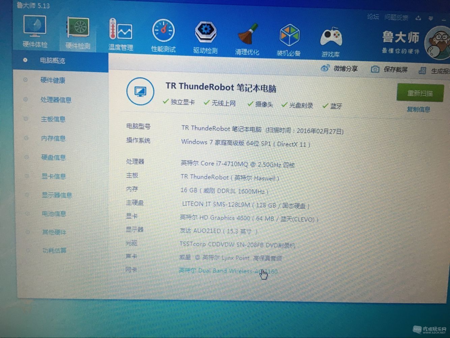Viewport: 450px width, 338px height.
Task: Click the TR ThundeRobot (英特尔 Haswell) motherboard value
Action: point(230,177)
